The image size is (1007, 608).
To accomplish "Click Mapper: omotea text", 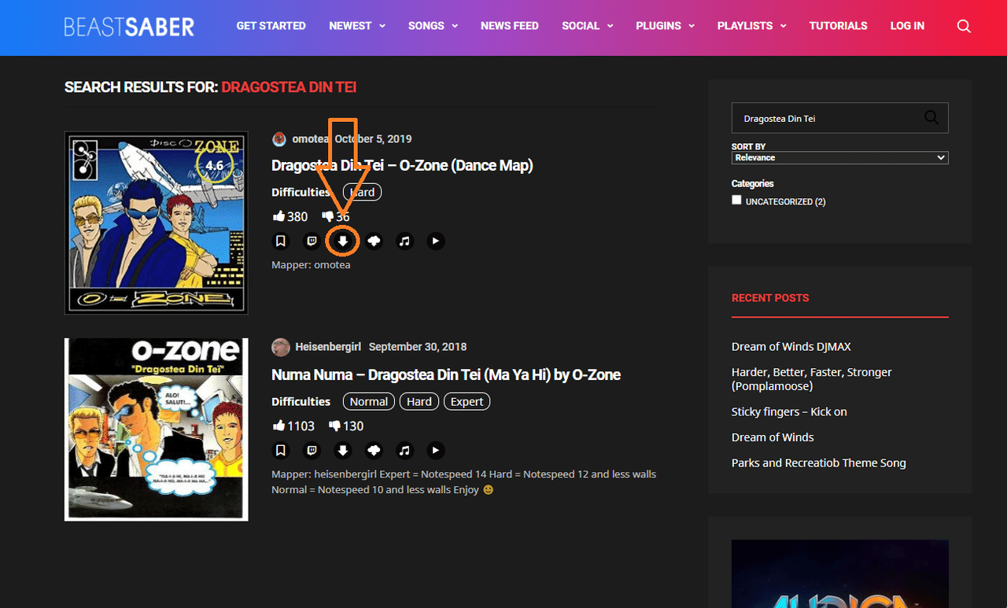I will tap(311, 265).
